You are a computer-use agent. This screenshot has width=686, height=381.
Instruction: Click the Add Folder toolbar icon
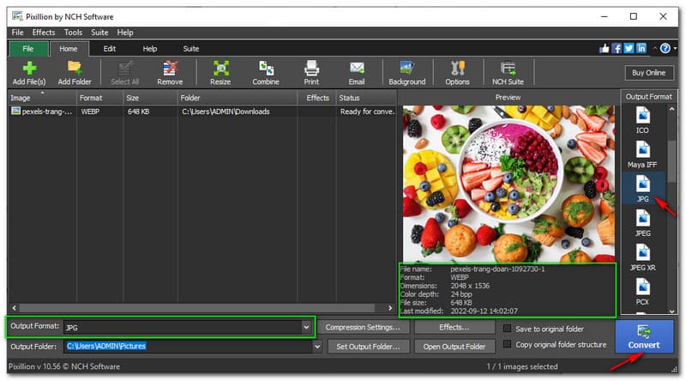click(75, 69)
